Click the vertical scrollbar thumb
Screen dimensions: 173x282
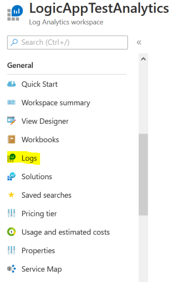[143, 174]
